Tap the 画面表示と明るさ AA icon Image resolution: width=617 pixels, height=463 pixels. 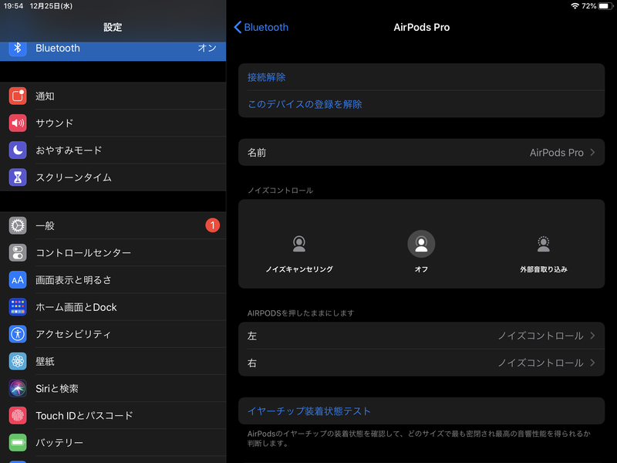click(x=18, y=280)
